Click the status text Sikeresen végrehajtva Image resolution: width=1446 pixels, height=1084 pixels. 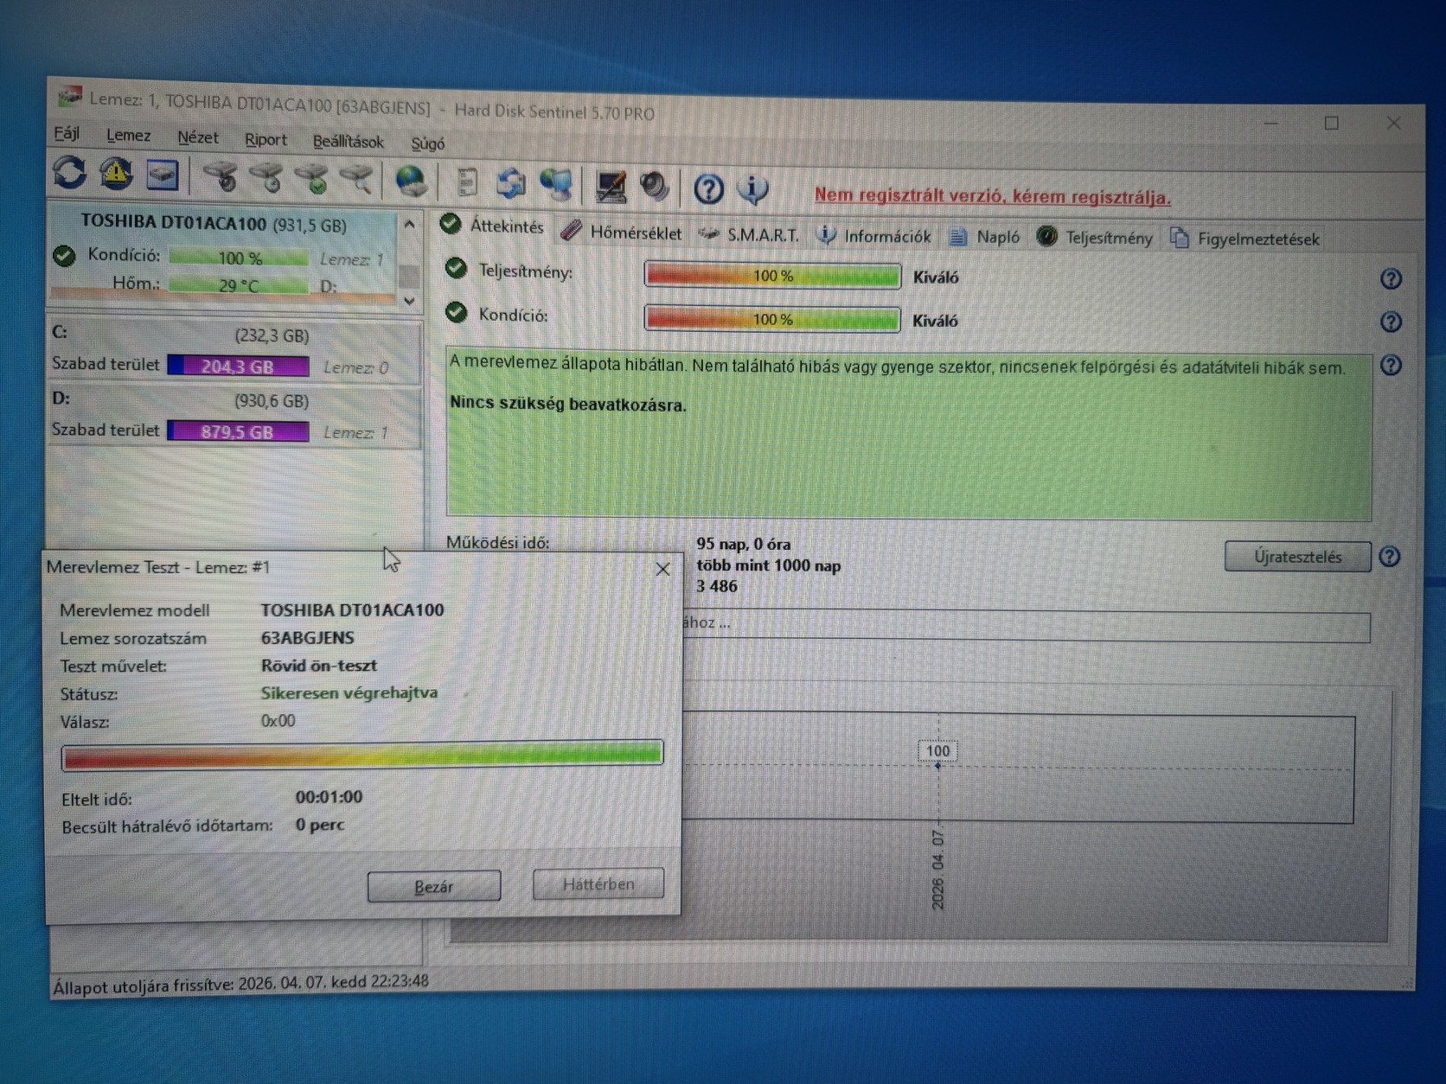[349, 693]
